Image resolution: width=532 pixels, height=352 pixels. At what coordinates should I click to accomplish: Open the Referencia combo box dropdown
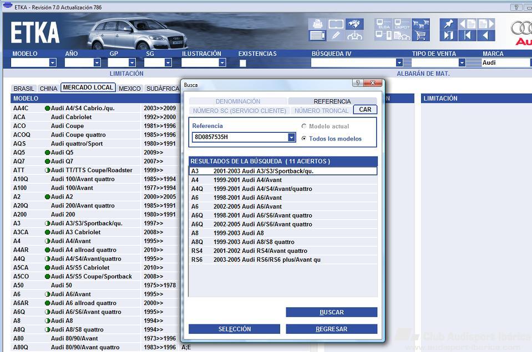coord(292,137)
